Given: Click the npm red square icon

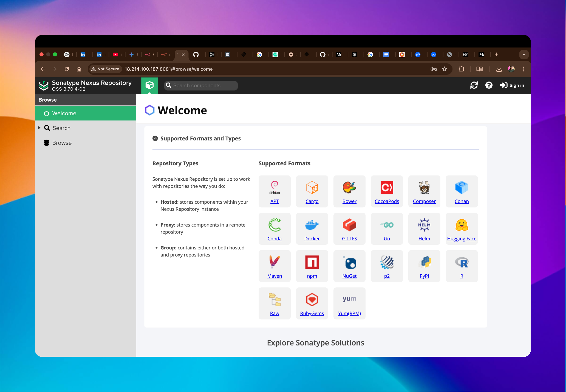Looking at the screenshot, I should [x=312, y=262].
